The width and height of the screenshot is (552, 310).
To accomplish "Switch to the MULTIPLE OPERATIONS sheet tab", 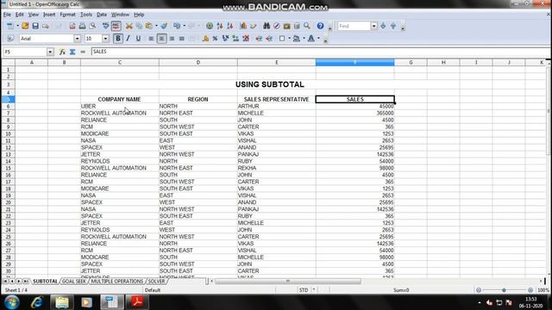I will tap(117, 282).
